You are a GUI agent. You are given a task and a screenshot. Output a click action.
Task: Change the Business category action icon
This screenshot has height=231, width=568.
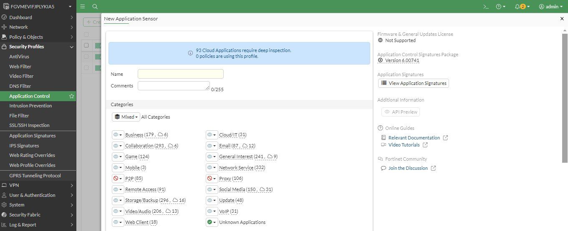pyautogui.click(x=118, y=135)
